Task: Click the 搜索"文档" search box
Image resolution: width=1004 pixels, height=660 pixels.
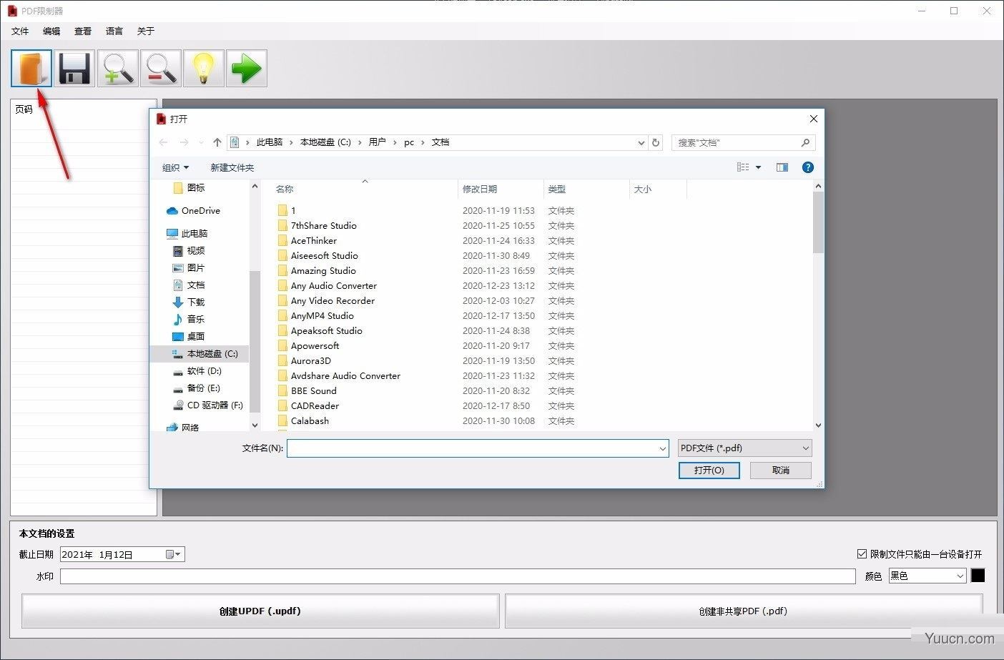Action: [x=744, y=142]
